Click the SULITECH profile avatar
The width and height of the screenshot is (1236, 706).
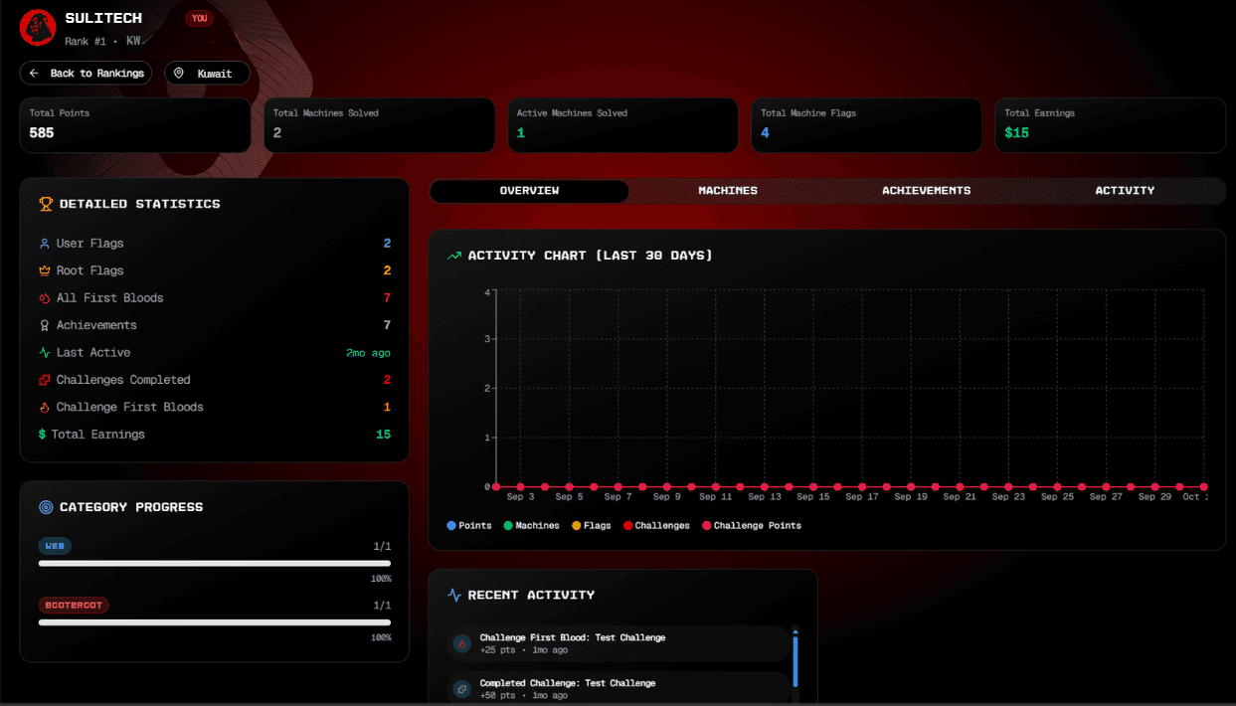(x=38, y=28)
